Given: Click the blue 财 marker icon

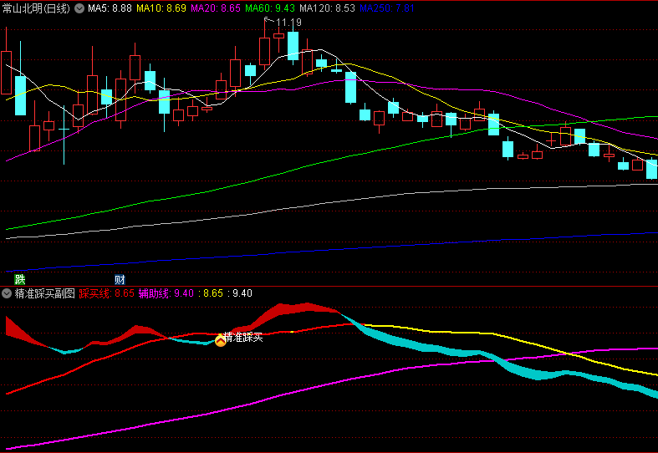Looking at the screenshot, I should (120, 279).
